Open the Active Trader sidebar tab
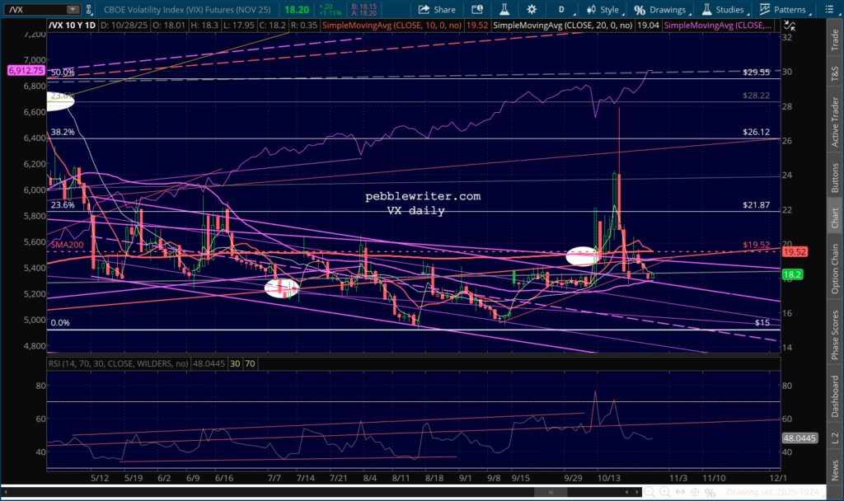Image resolution: width=844 pixels, height=501 pixels. (835, 122)
